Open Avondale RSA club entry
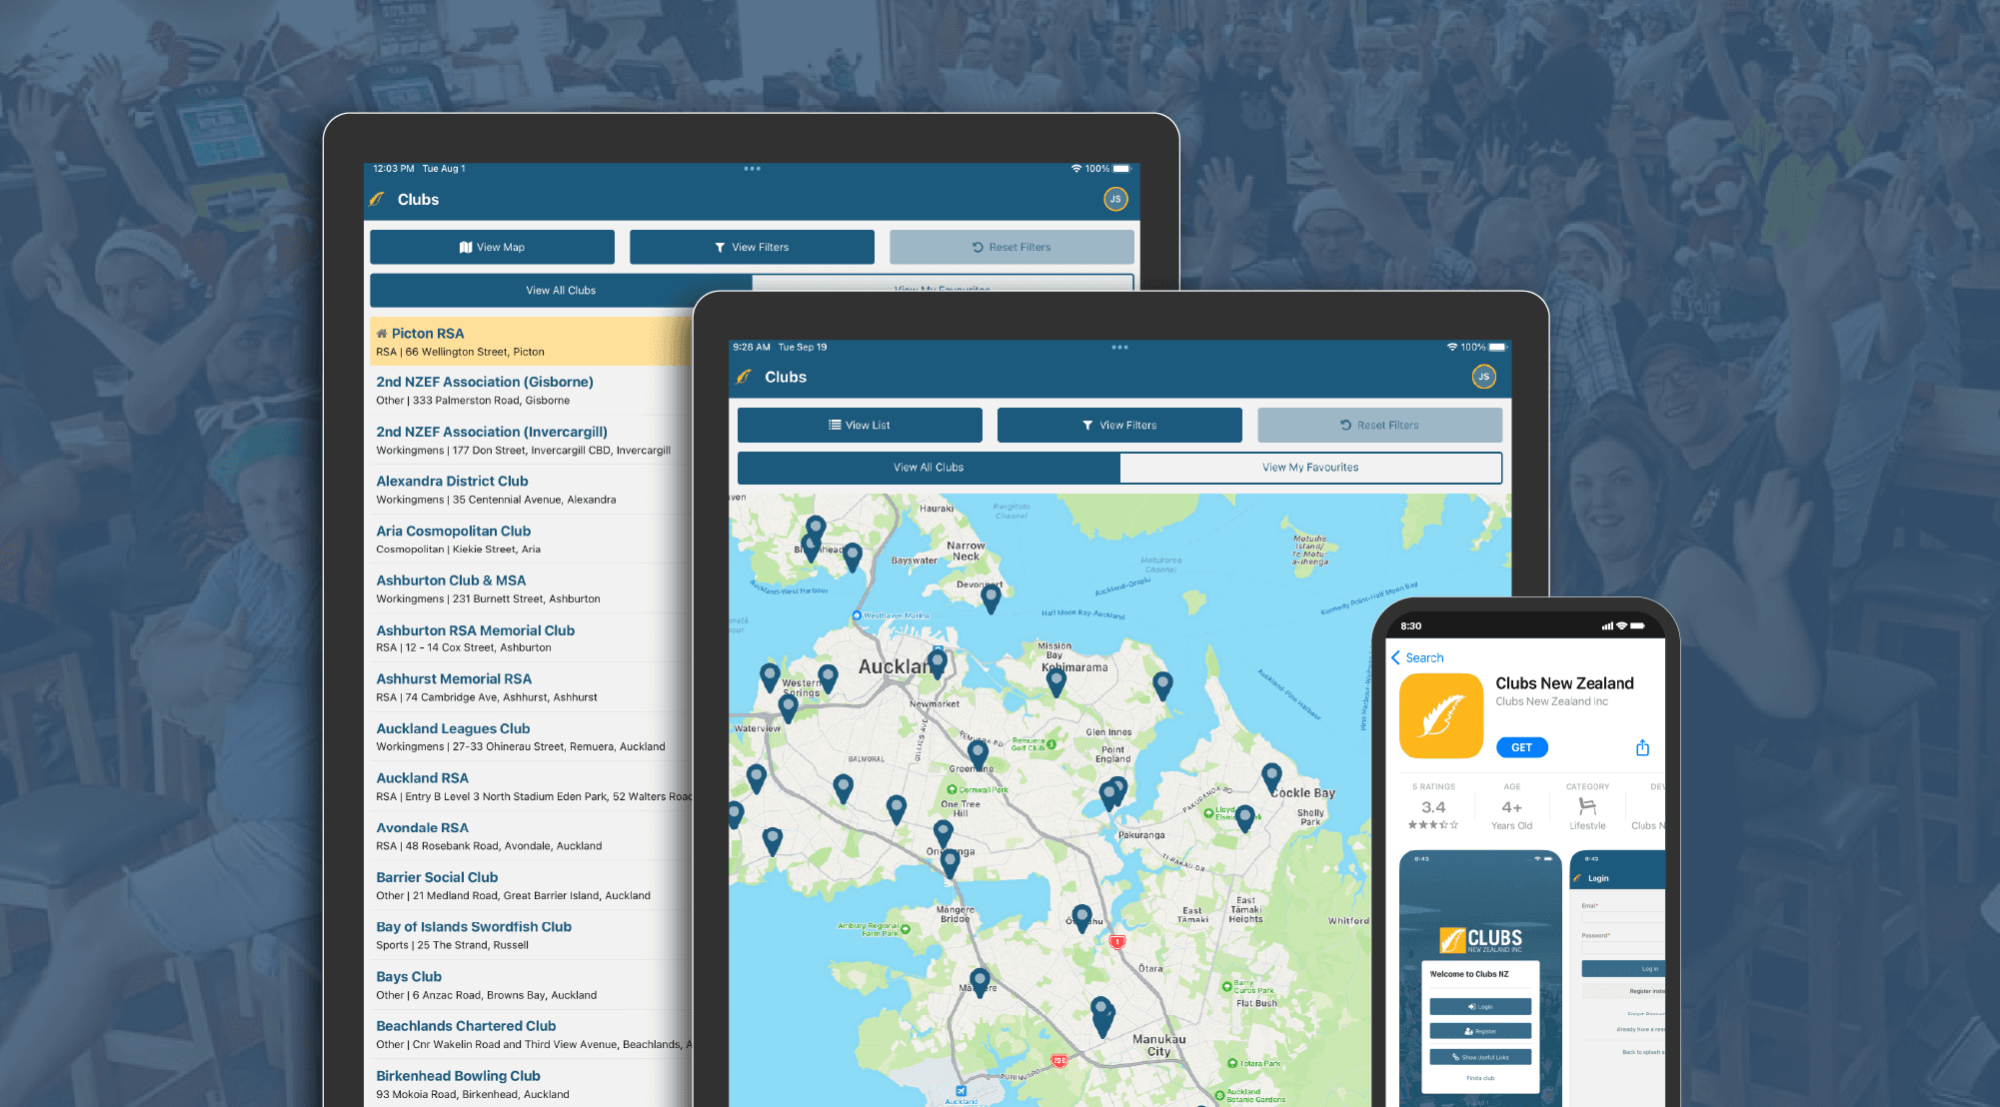 tap(531, 836)
